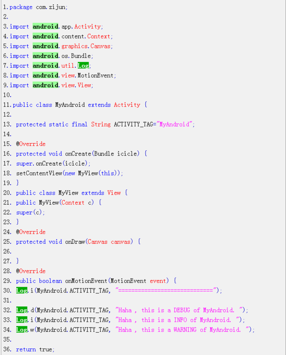Click 'INFO' in line 33 string
Viewport: 286px width, 355px height.
(x=180, y=320)
